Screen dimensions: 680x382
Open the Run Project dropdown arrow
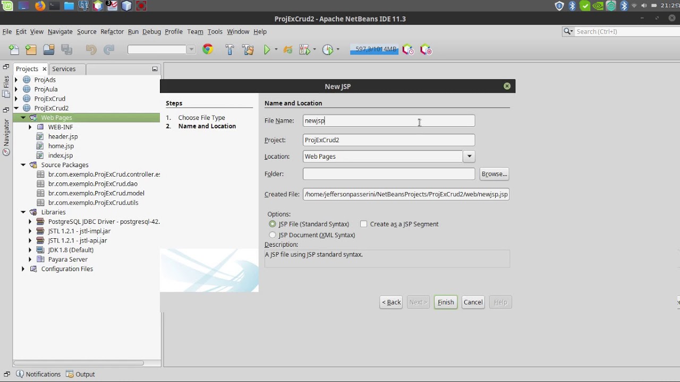(x=276, y=50)
